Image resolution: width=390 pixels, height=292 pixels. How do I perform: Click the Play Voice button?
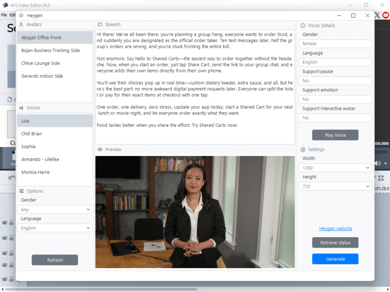click(335, 135)
